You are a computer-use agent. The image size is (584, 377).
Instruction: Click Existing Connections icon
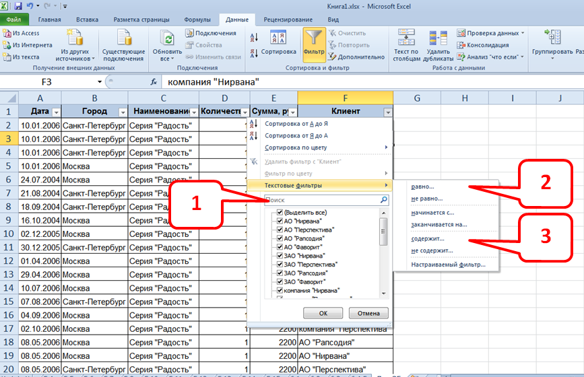[123, 44]
